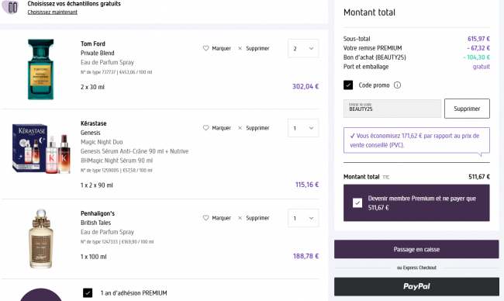Viewport: 504px width, 301px height.
Task: Click the savings message about 171,62 €
Action: coord(416,140)
